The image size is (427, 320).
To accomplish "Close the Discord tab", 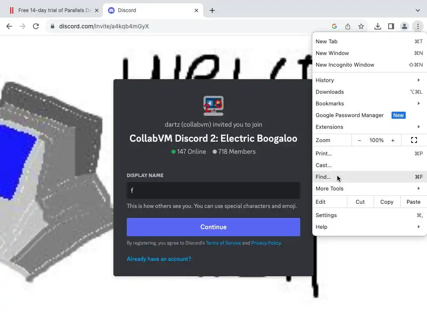I will click(196, 10).
